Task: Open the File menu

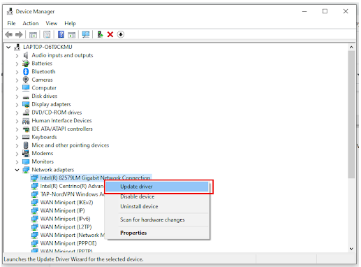Action: click(x=11, y=23)
